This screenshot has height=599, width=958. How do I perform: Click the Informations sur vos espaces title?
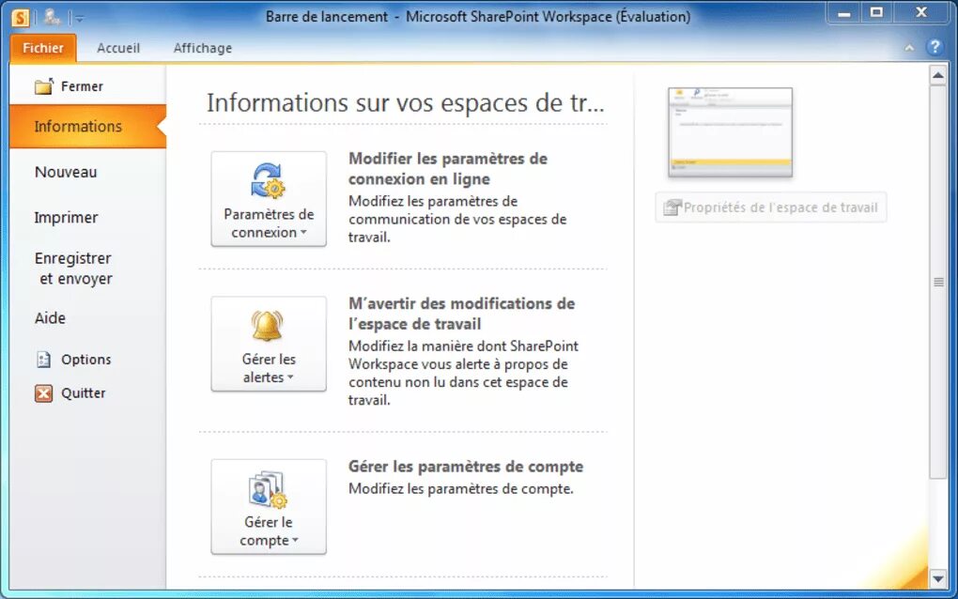405,102
